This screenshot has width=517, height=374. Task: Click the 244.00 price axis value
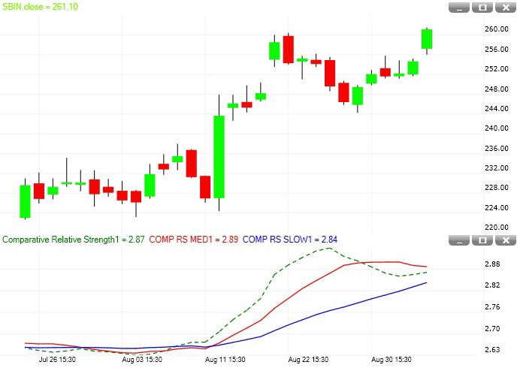point(496,108)
